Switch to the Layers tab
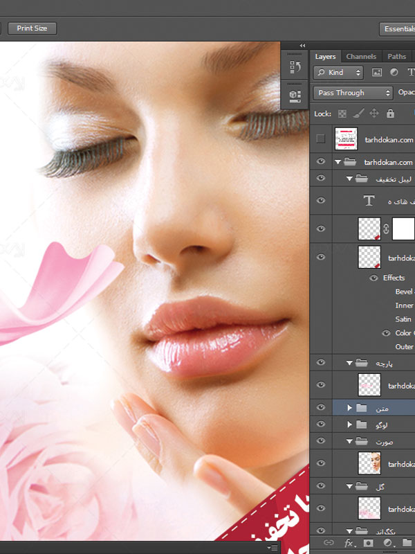The height and width of the screenshot is (554, 415). (325, 57)
